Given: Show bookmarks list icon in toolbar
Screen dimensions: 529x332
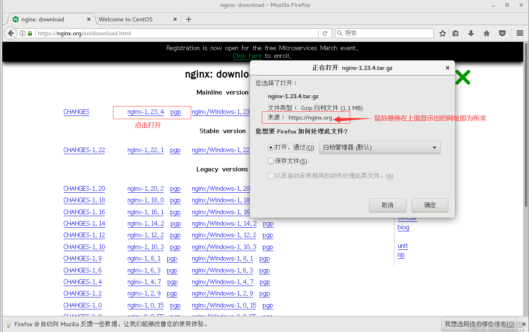Looking at the screenshot, I should point(455,33).
